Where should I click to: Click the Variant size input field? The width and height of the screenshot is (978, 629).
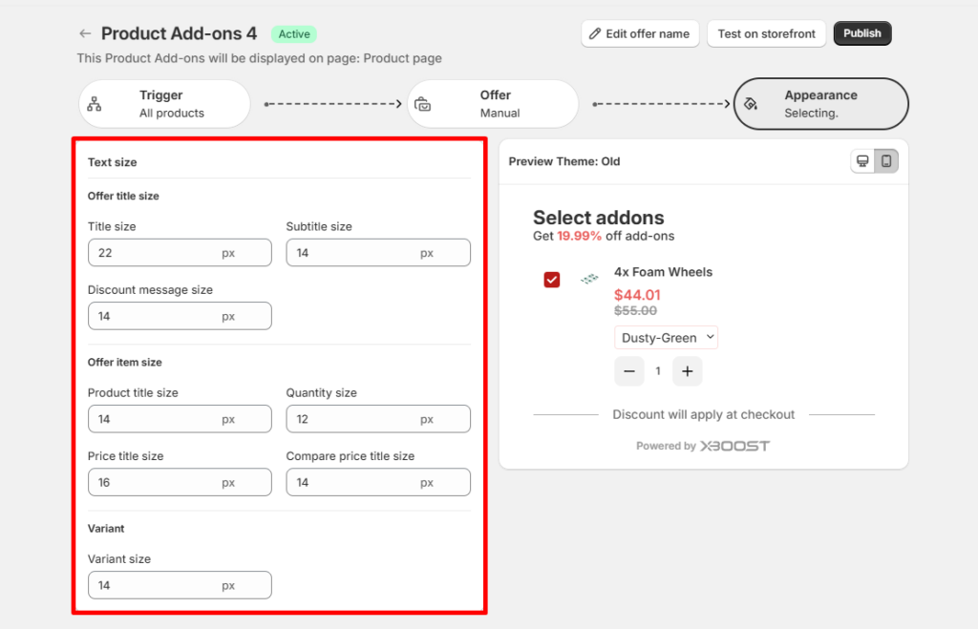point(153,585)
